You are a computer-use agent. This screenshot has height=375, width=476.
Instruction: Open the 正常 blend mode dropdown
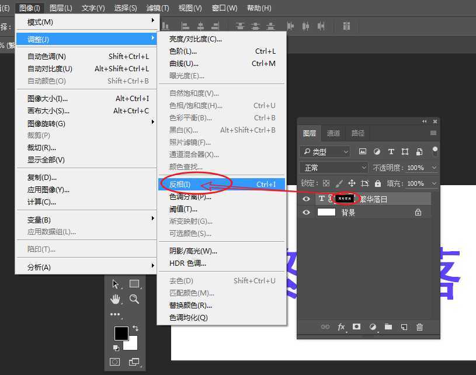333,168
